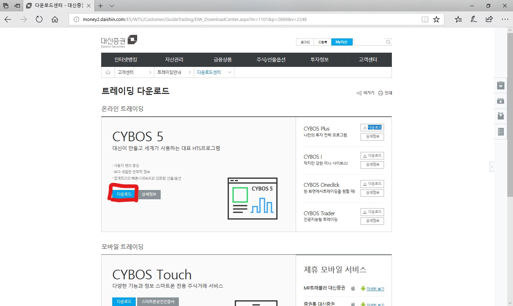513x306 pixels.
Task: Download CYBOS Touch
Action: click(x=124, y=301)
